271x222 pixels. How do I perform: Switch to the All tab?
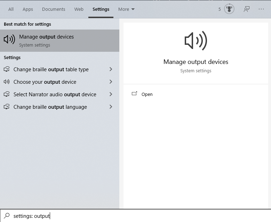tap(11, 9)
